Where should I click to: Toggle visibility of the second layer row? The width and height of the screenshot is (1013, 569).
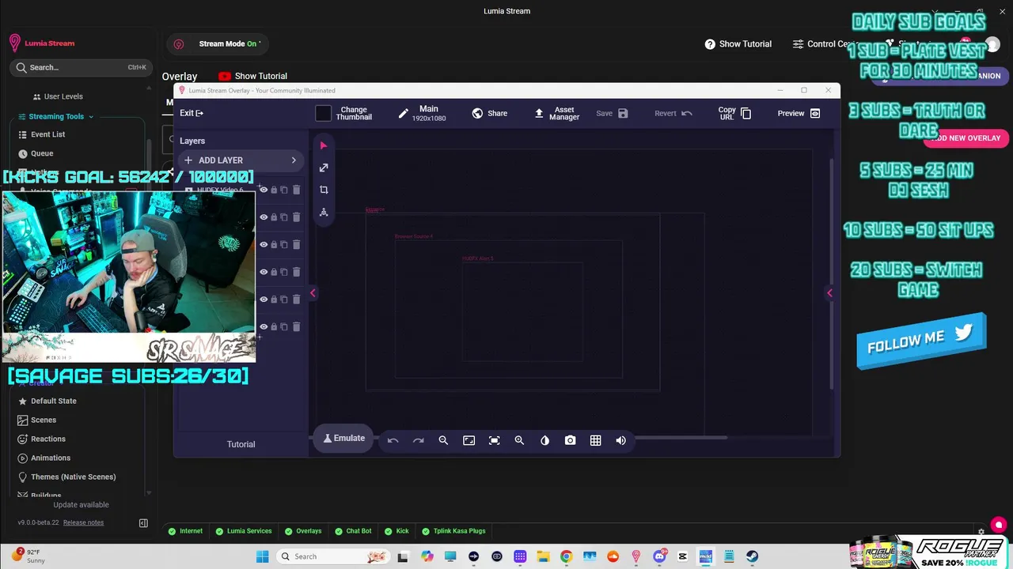264,217
